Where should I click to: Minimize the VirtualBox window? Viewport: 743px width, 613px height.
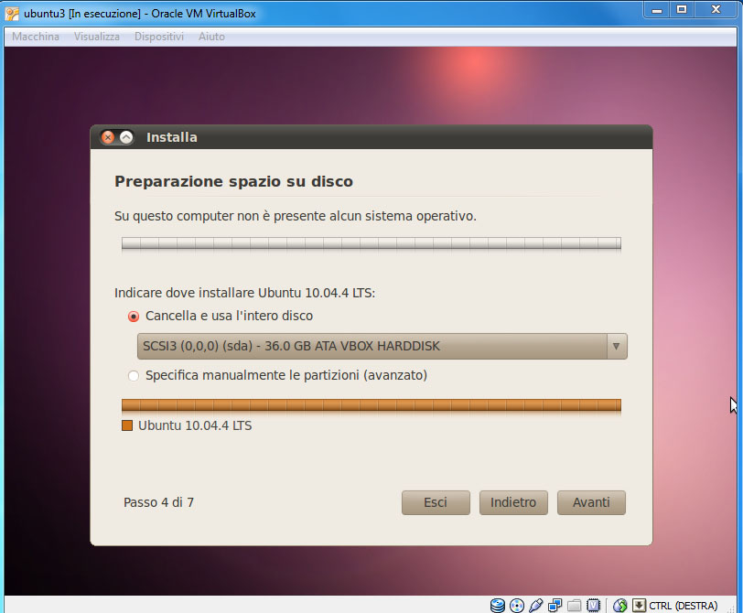(657, 10)
